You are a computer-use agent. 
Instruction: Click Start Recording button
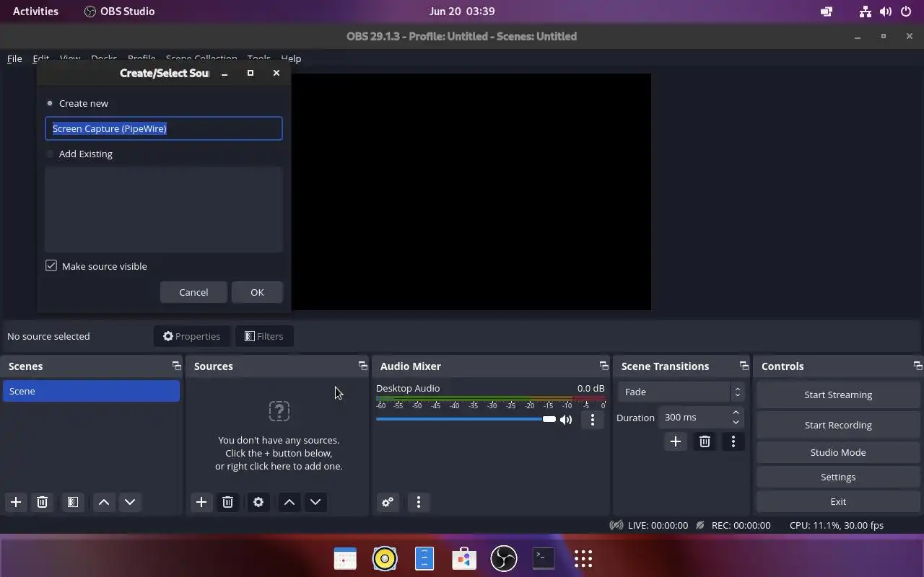click(x=838, y=425)
